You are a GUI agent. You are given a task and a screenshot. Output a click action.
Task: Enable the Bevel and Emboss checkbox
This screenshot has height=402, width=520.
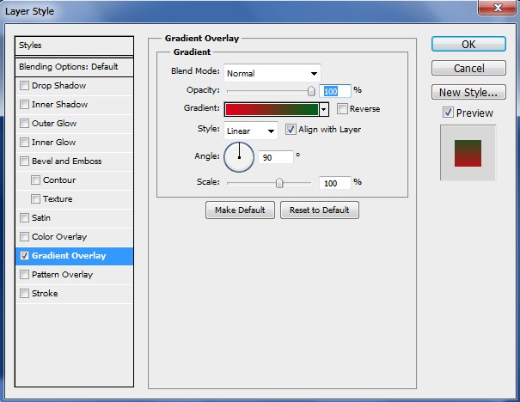click(x=24, y=161)
